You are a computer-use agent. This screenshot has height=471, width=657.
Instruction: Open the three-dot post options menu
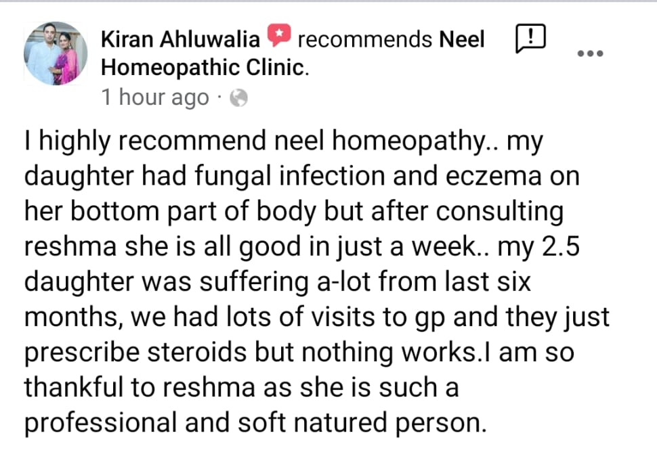pos(590,53)
